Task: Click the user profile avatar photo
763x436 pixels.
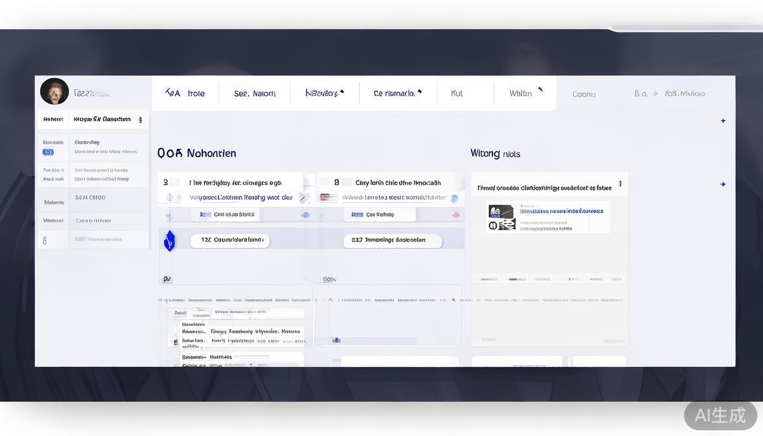Action: tap(54, 92)
